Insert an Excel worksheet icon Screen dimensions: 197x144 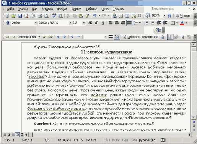coord(134,16)
